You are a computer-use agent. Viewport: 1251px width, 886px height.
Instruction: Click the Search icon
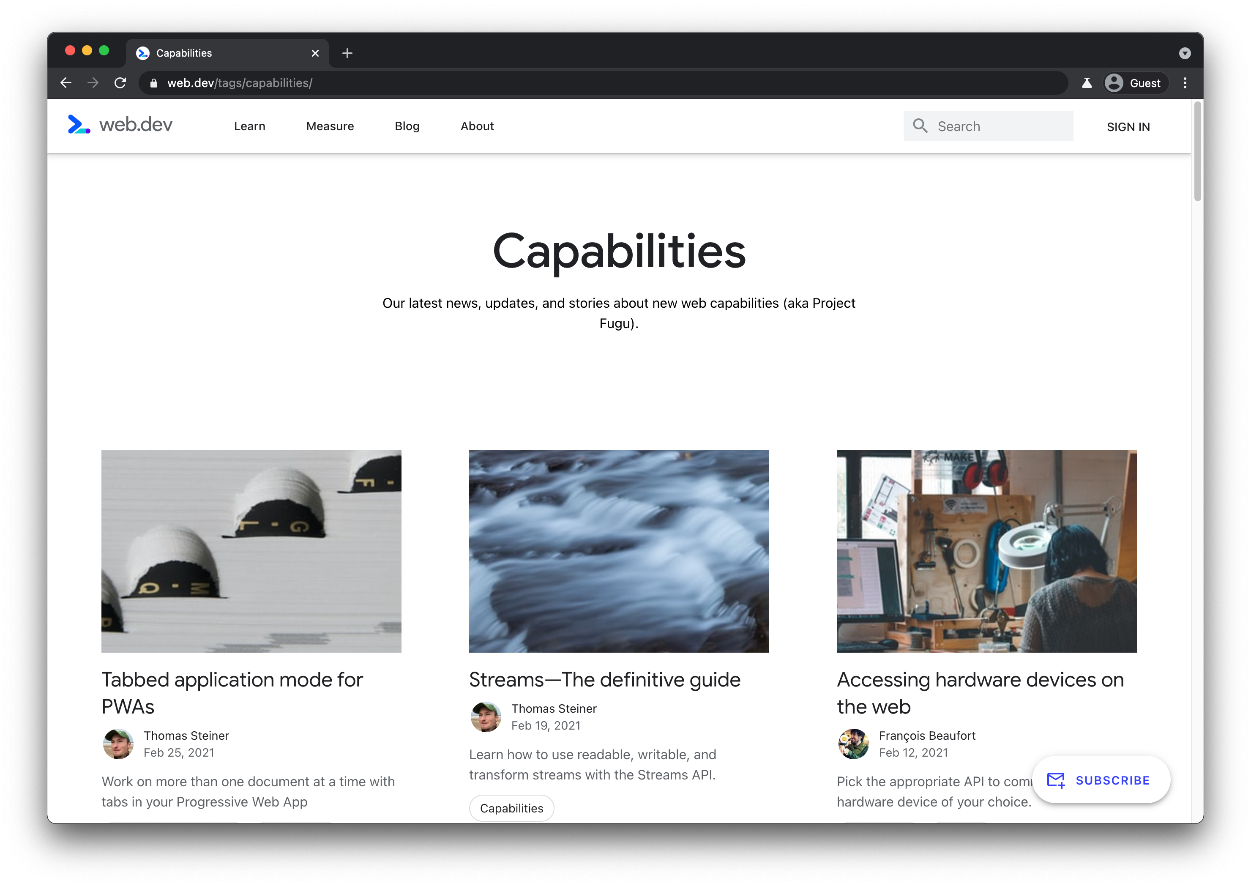(x=920, y=126)
